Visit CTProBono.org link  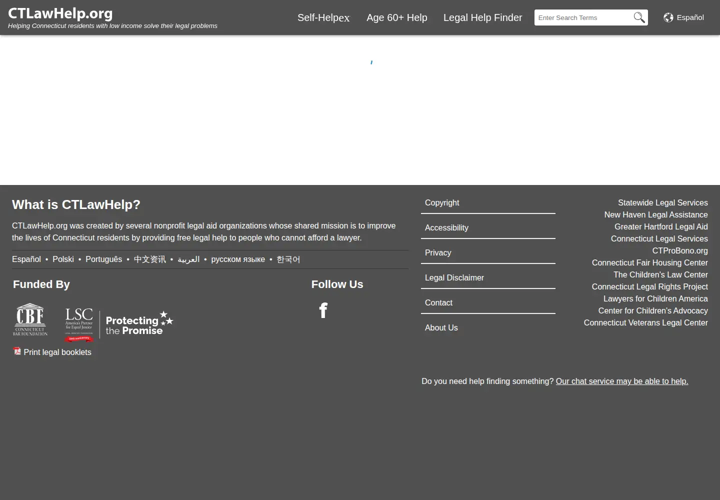(x=680, y=250)
